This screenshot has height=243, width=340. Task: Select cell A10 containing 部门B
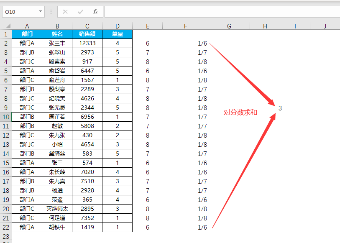point(27,117)
